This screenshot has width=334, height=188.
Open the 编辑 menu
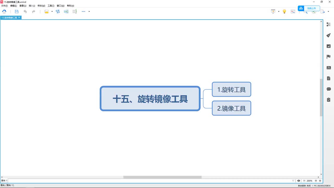tap(14, 6)
